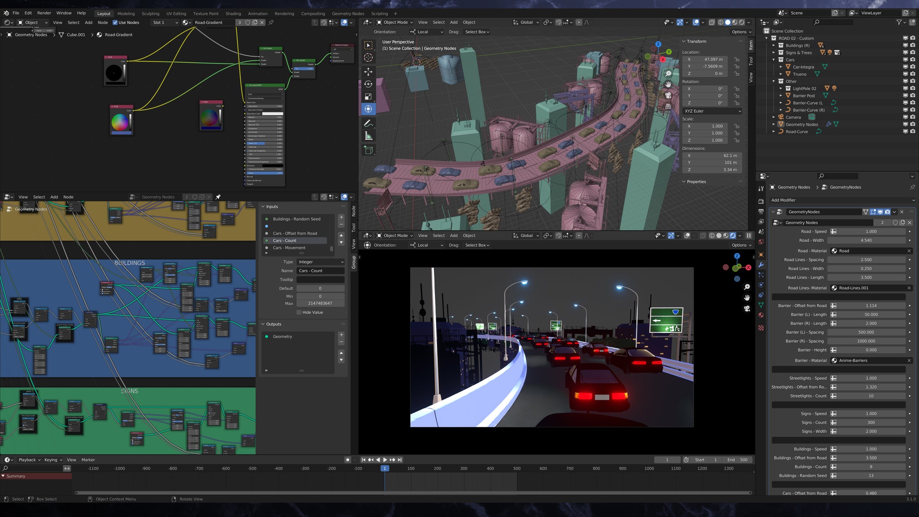Image resolution: width=919 pixels, height=517 pixels.
Task: Collapse the Cars collection in the outliner
Action: click(x=774, y=59)
